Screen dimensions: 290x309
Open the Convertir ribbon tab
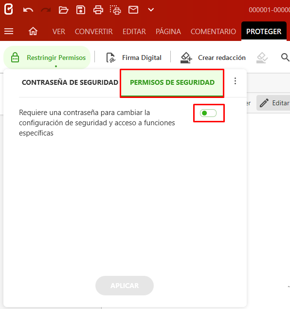[x=93, y=31]
